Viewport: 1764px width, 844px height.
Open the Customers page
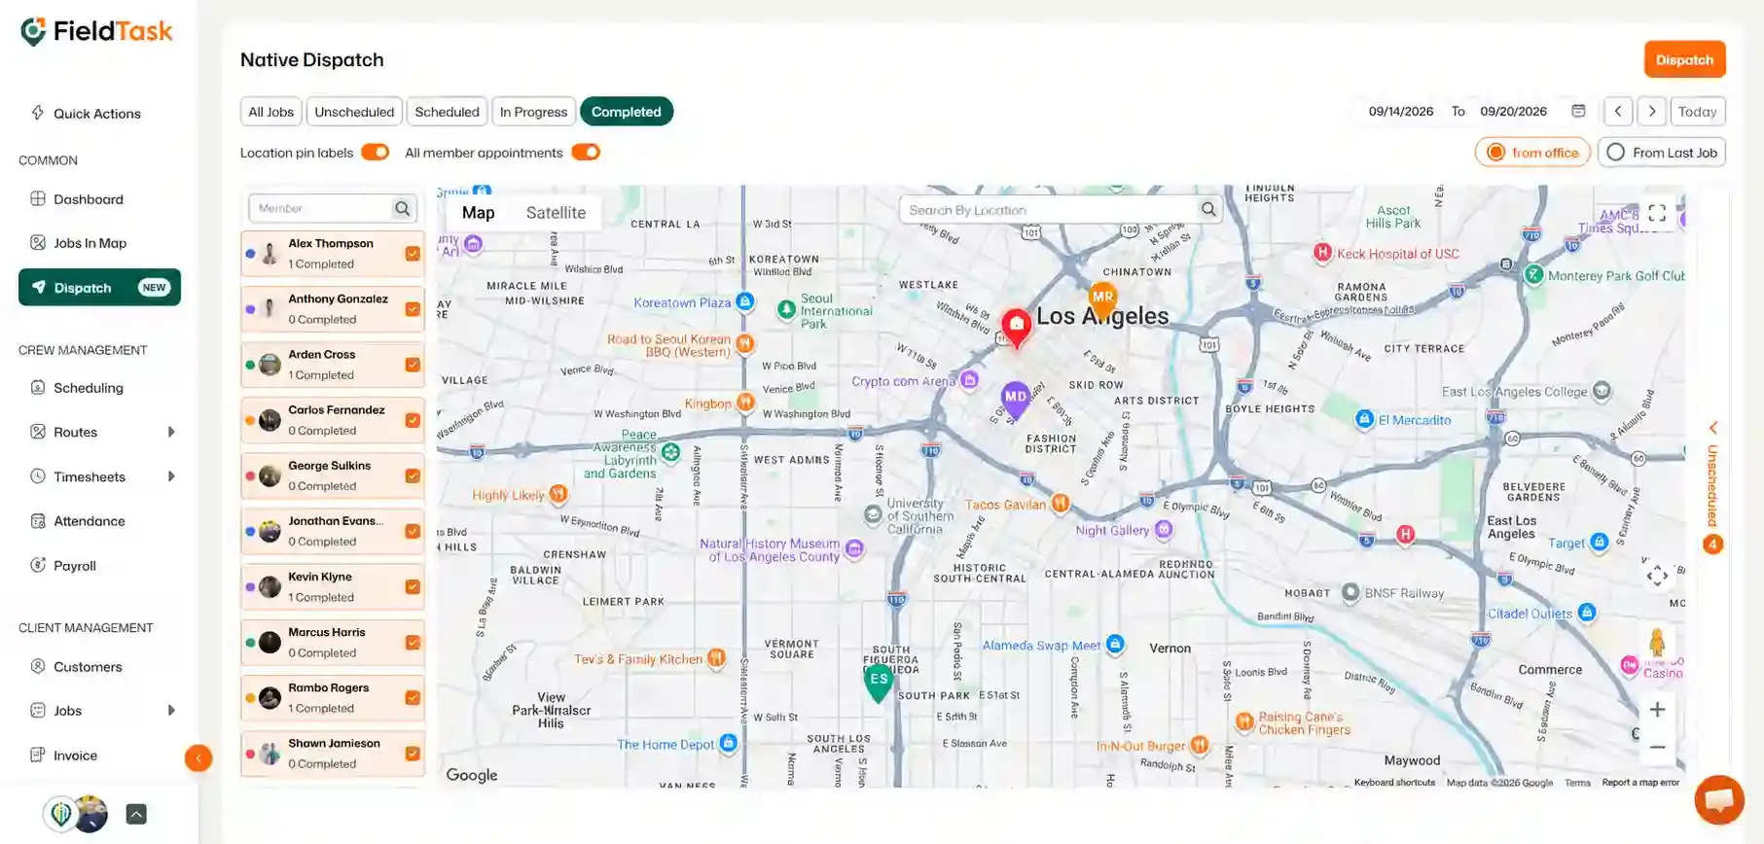[76, 667]
